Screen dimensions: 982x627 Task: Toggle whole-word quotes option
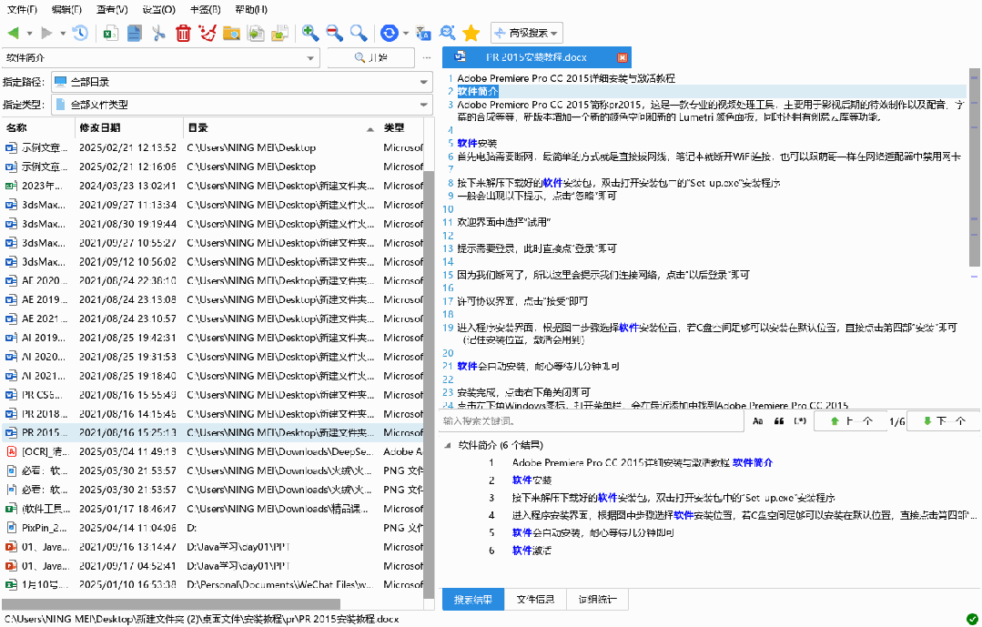(x=779, y=421)
